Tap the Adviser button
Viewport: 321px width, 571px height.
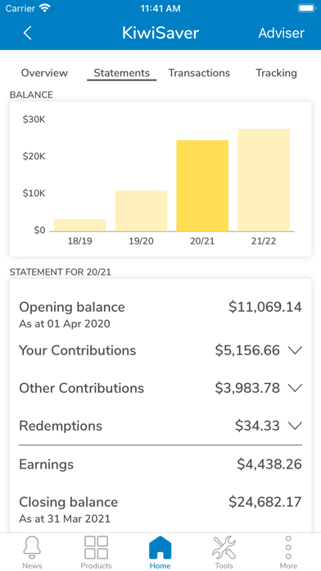282,33
